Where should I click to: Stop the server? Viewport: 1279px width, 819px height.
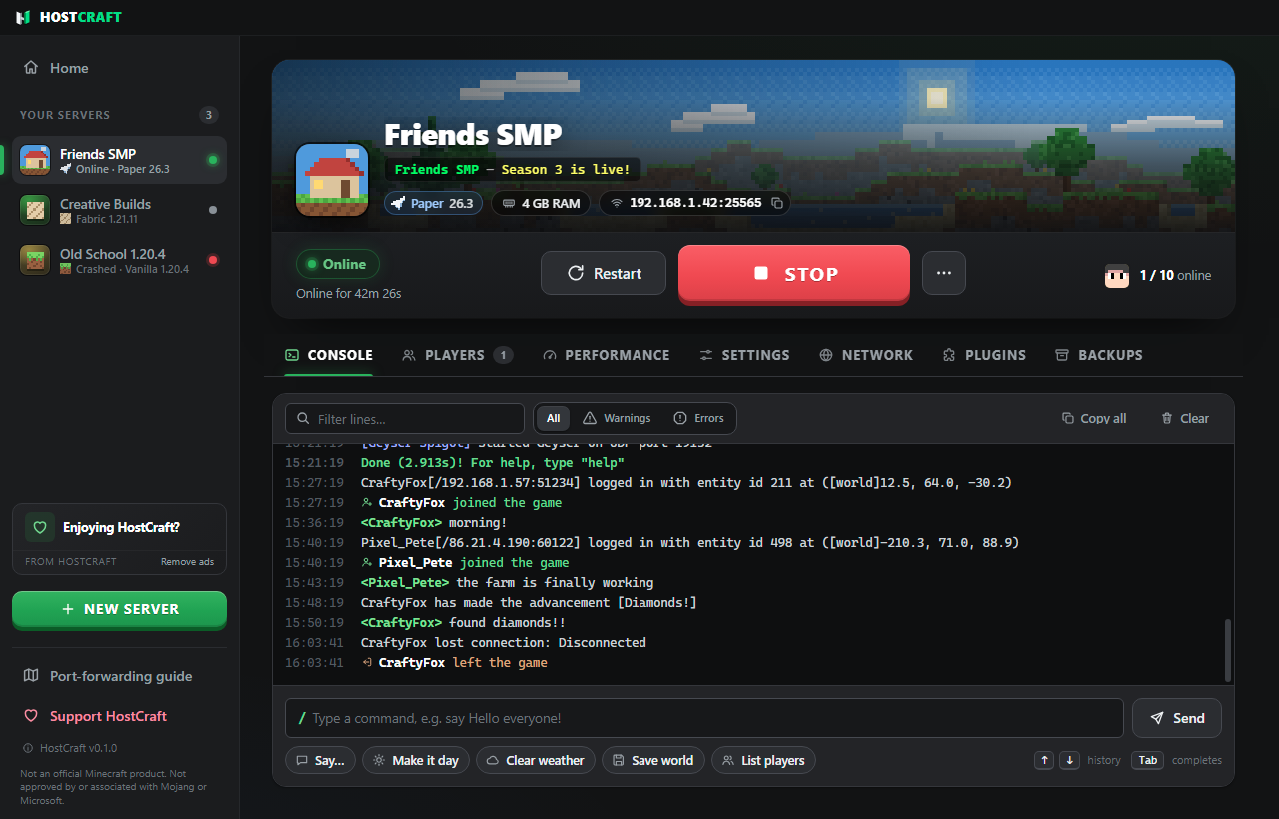(x=794, y=274)
